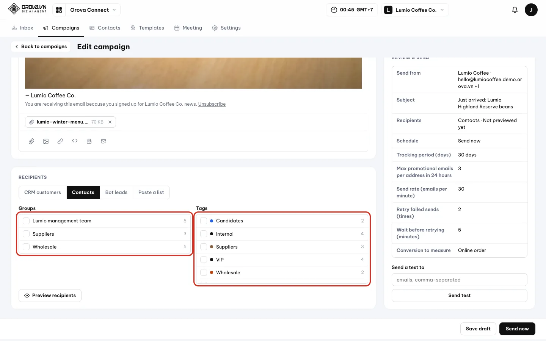This screenshot has width=546, height=341.
Task: Click the Send test button
Action: pyautogui.click(x=459, y=296)
